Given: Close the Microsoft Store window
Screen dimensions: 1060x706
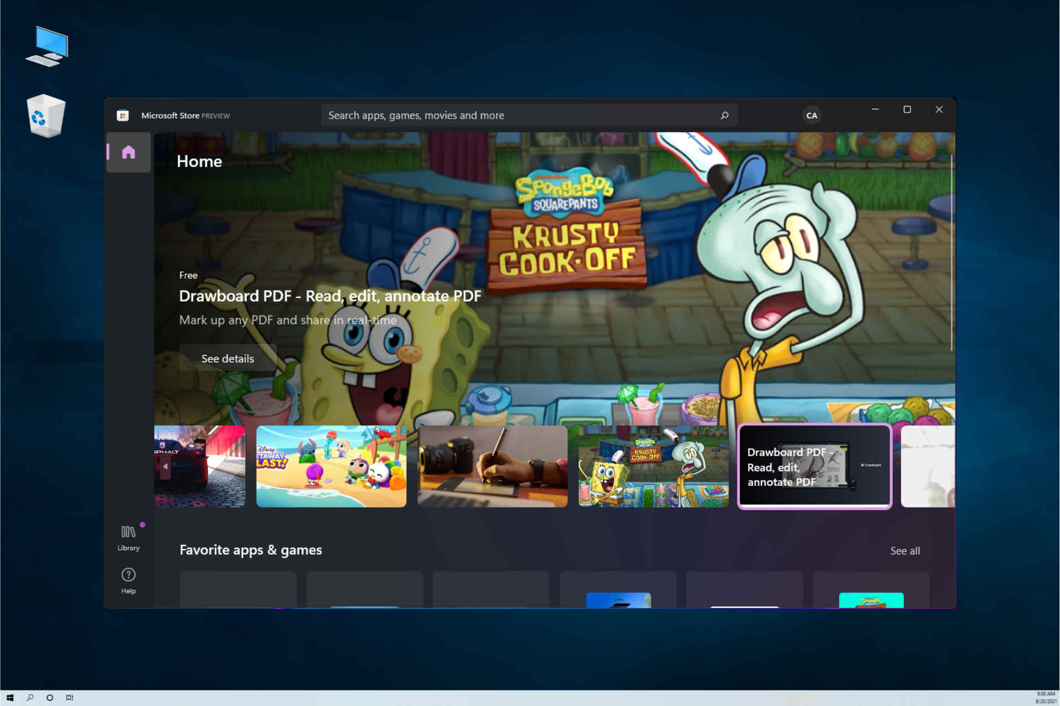Looking at the screenshot, I should pyautogui.click(x=939, y=109).
